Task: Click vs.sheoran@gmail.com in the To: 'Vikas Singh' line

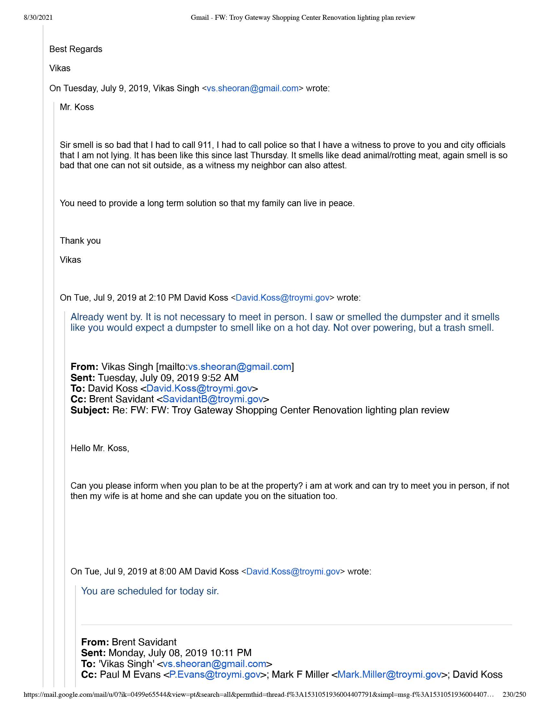Action: point(214,664)
